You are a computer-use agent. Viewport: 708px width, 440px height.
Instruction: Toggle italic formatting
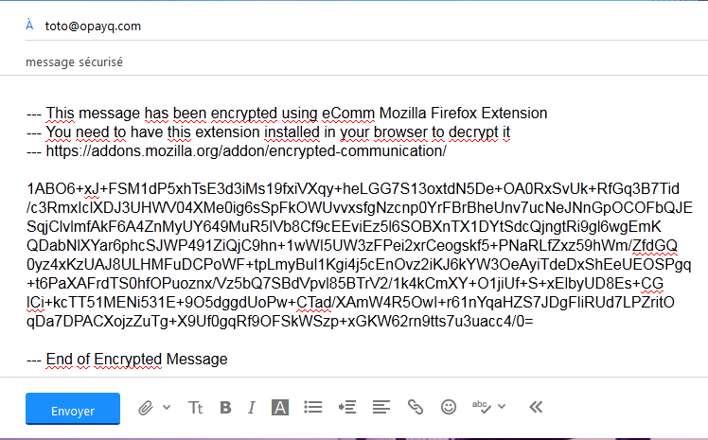point(252,408)
